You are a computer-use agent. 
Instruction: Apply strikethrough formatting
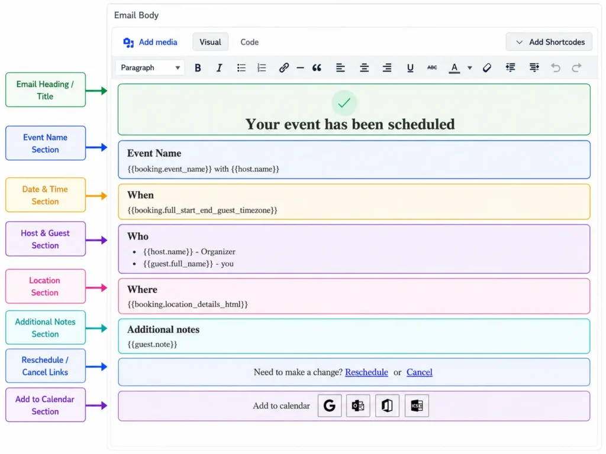pos(432,68)
